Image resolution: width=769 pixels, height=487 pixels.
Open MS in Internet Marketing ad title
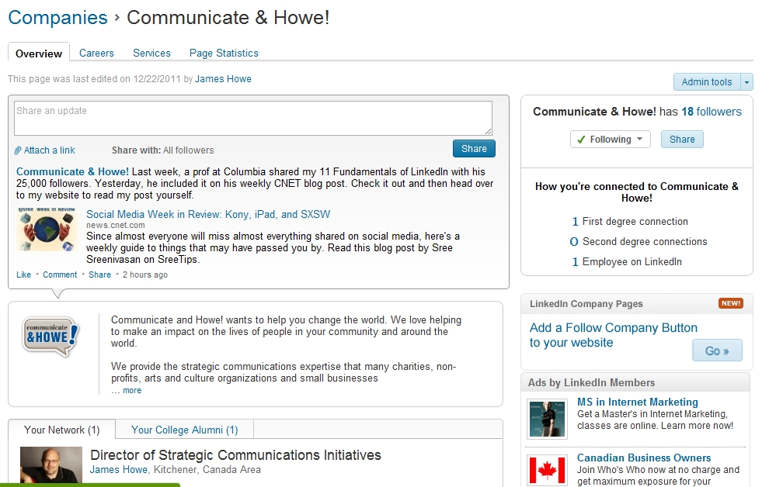(x=638, y=402)
